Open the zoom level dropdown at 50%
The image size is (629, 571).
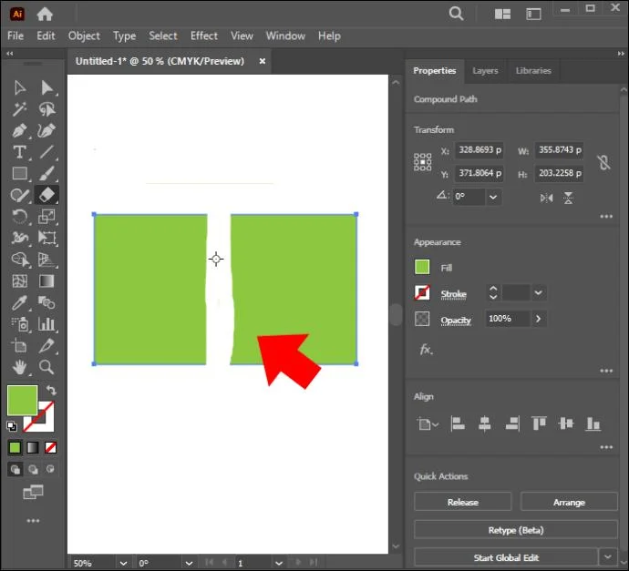pos(123,563)
